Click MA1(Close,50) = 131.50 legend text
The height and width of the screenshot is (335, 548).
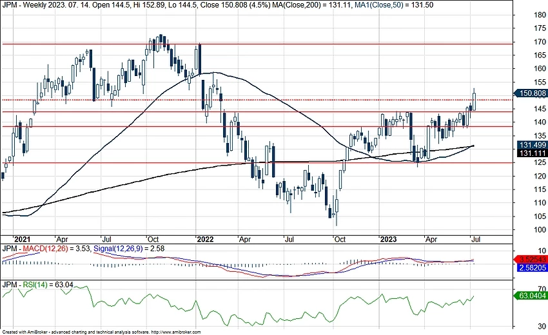pos(394,5)
